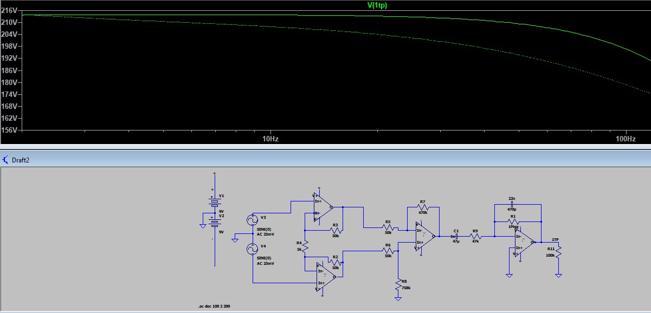Click the R7 feedback resistor symbol
Image resolution: width=651 pixels, height=313 pixels.
(423, 207)
